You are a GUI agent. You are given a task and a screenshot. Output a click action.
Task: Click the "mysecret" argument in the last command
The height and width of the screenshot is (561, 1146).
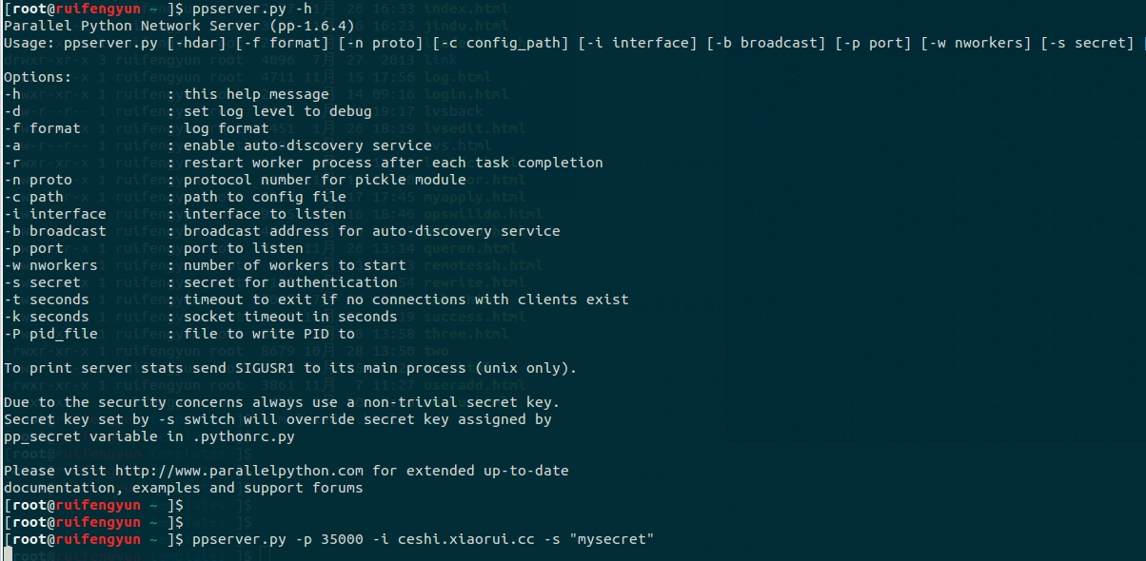point(612,539)
